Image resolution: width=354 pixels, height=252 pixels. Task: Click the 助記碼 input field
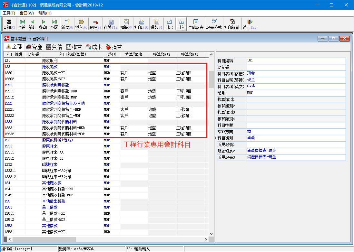tap(296, 67)
